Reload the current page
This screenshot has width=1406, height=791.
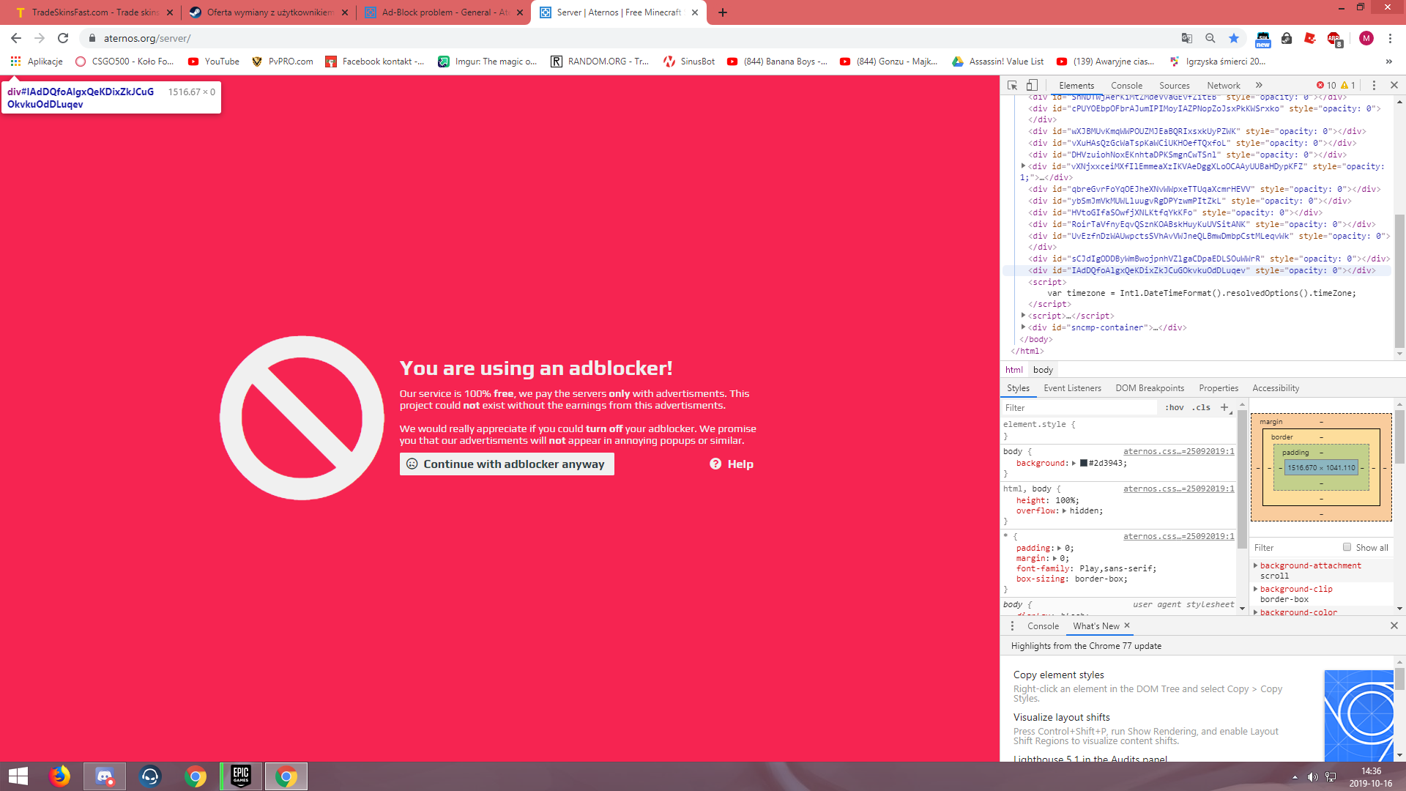[x=63, y=38]
